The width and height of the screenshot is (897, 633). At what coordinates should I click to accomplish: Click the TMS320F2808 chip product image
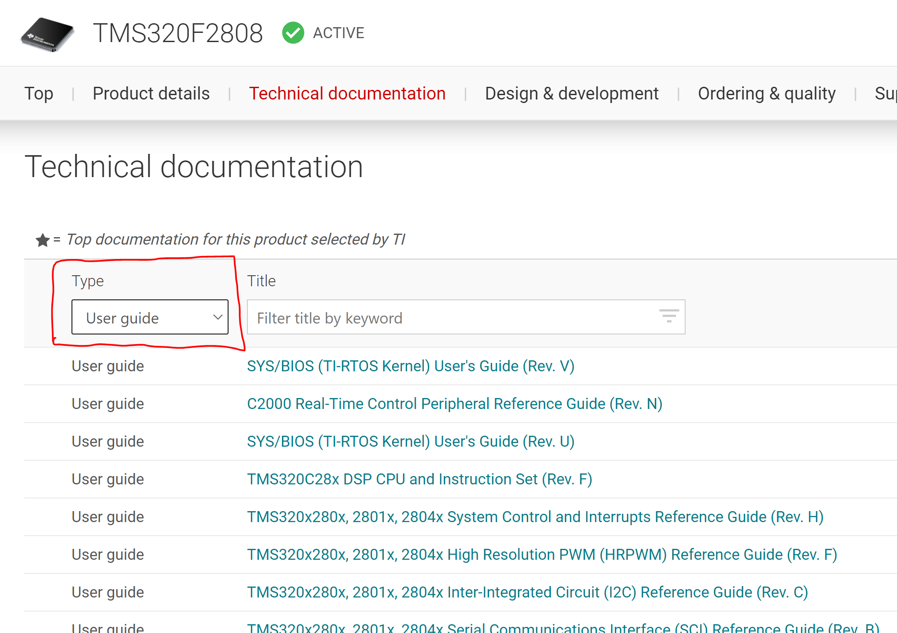click(47, 34)
